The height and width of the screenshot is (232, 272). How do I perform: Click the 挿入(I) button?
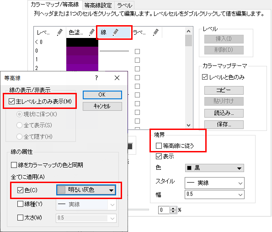(x=224, y=39)
